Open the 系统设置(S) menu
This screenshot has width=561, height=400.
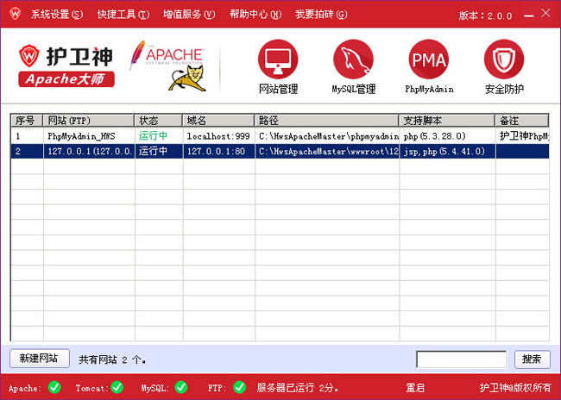[x=57, y=15]
